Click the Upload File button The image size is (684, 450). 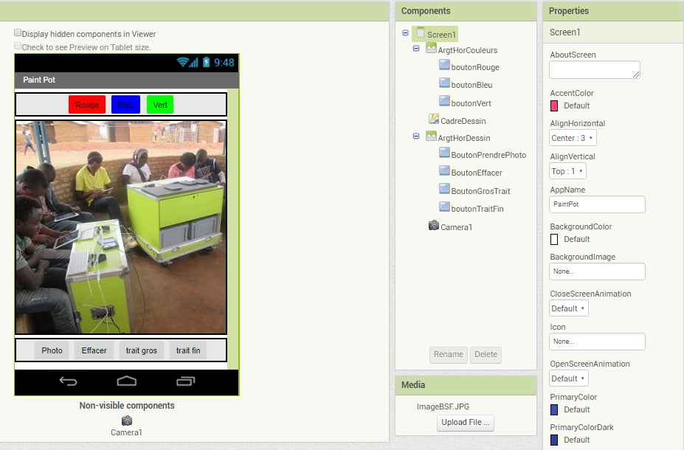click(466, 423)
